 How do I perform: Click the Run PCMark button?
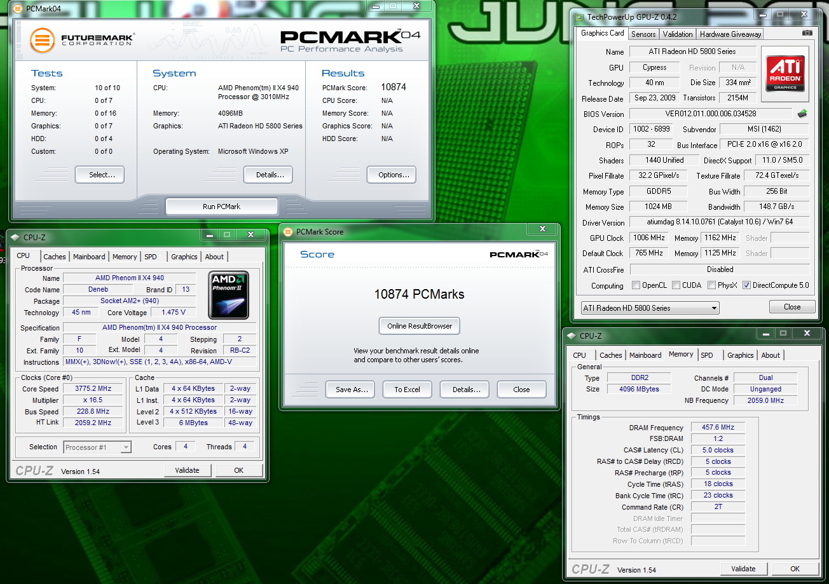[222, 207]
